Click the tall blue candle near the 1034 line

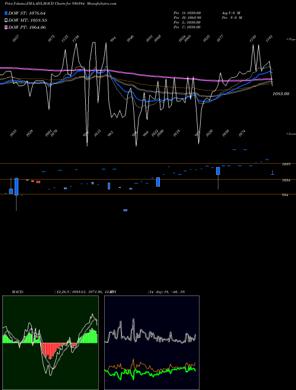17,187
